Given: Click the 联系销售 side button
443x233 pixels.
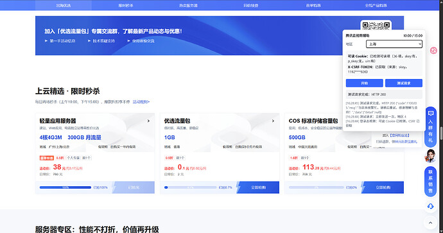Looking at the screenshot, I should point(430,182).
